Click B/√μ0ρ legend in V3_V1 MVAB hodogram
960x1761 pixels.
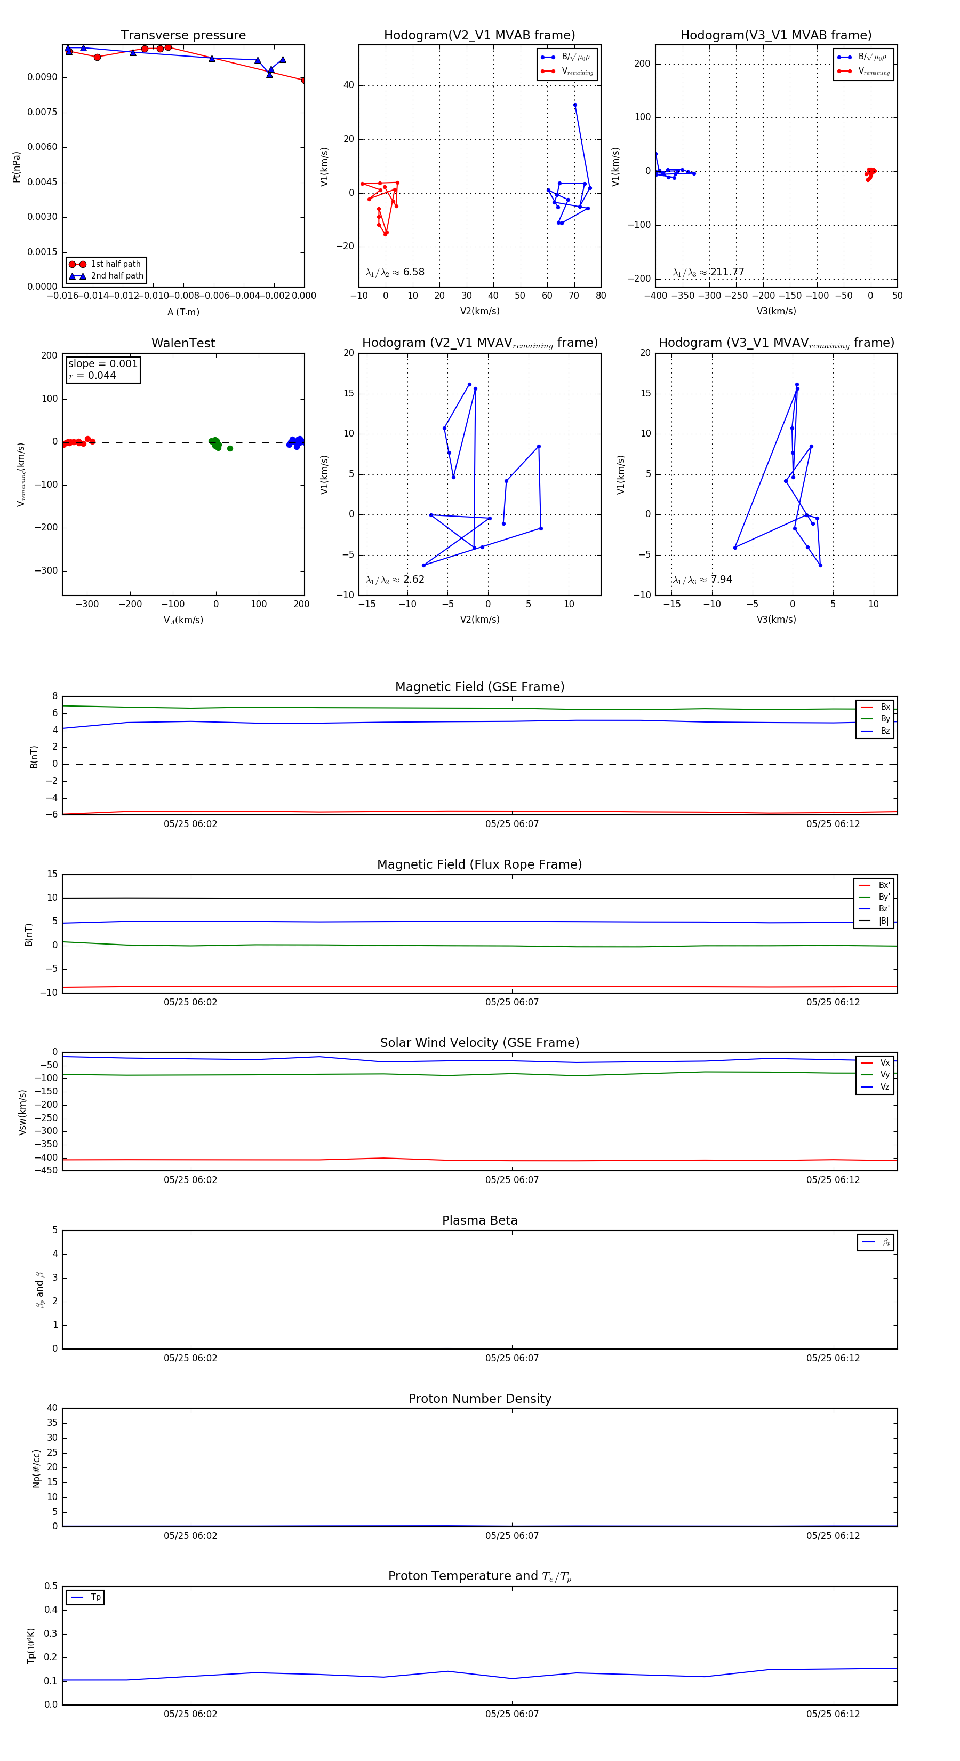coord(863,58)
